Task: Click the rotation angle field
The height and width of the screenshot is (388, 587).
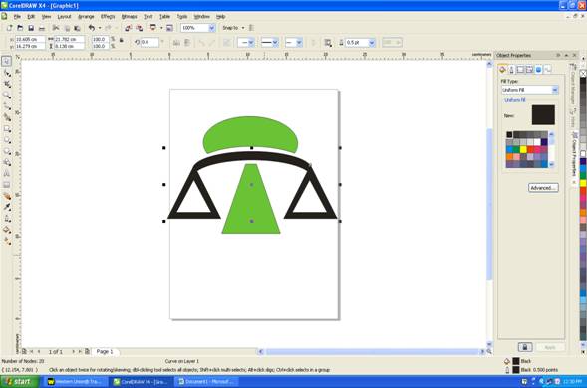Action: point(149,42)
